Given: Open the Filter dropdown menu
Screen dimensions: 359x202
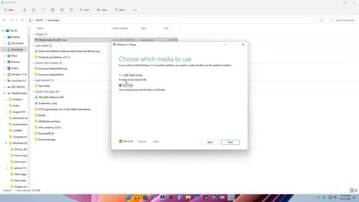Looking at the screenshot, I should click(121, 10).
